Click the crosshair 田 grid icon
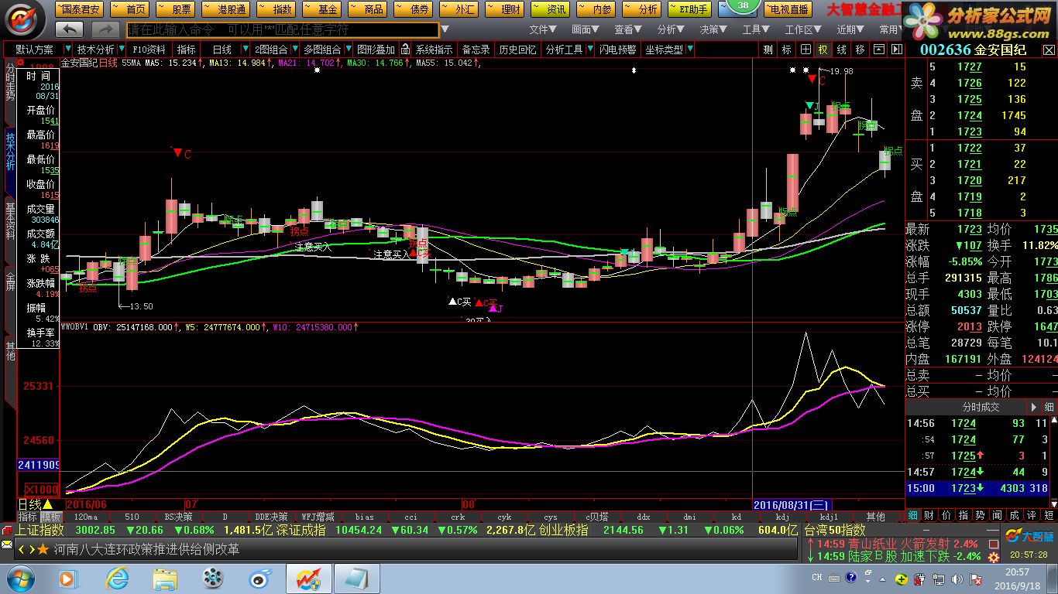 806,49
